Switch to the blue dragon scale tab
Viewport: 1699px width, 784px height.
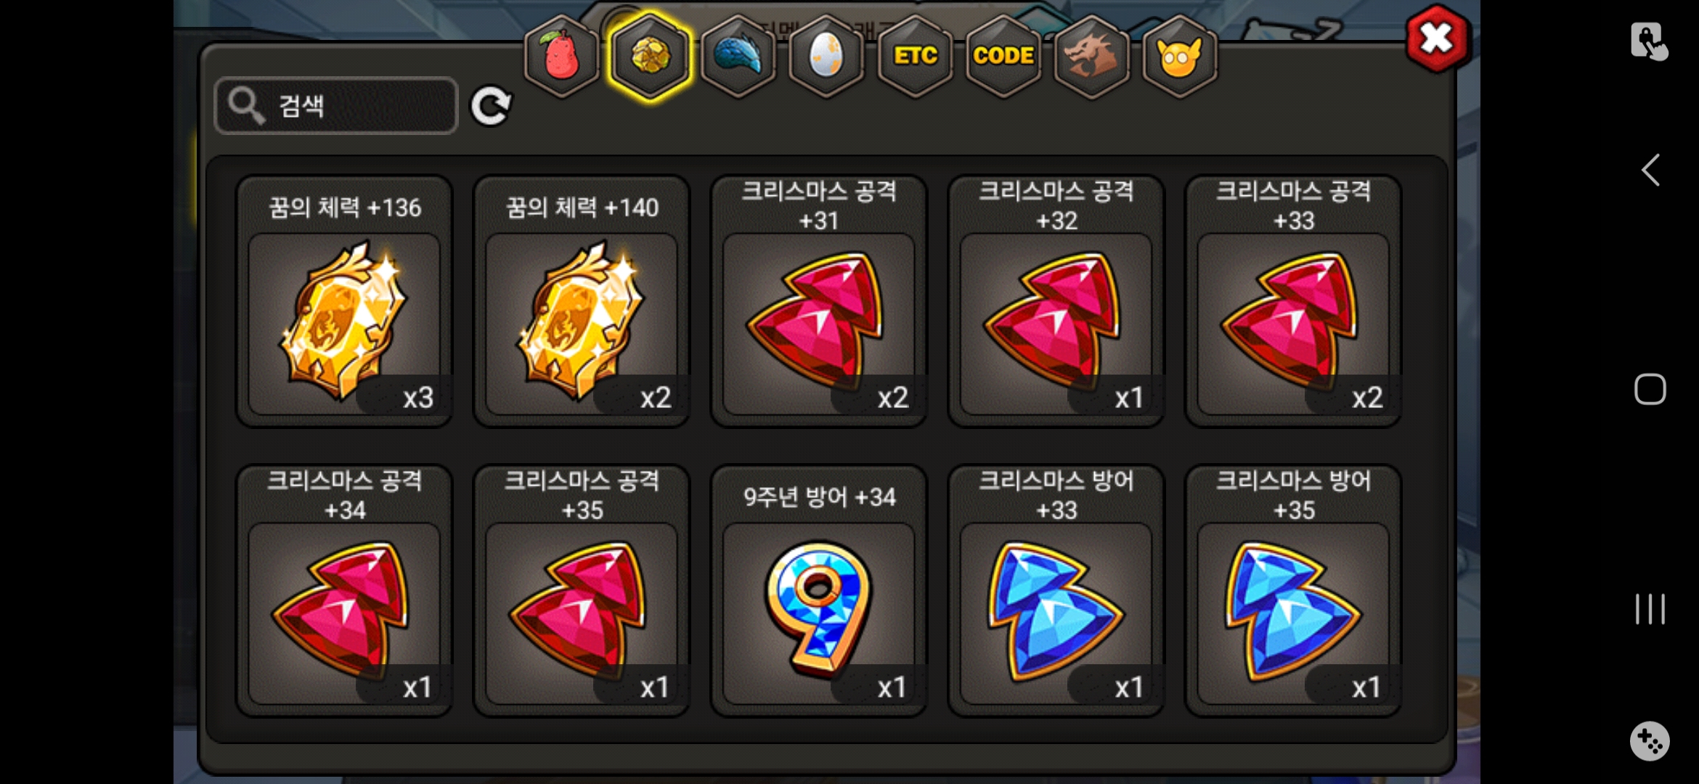coord(738,56)
